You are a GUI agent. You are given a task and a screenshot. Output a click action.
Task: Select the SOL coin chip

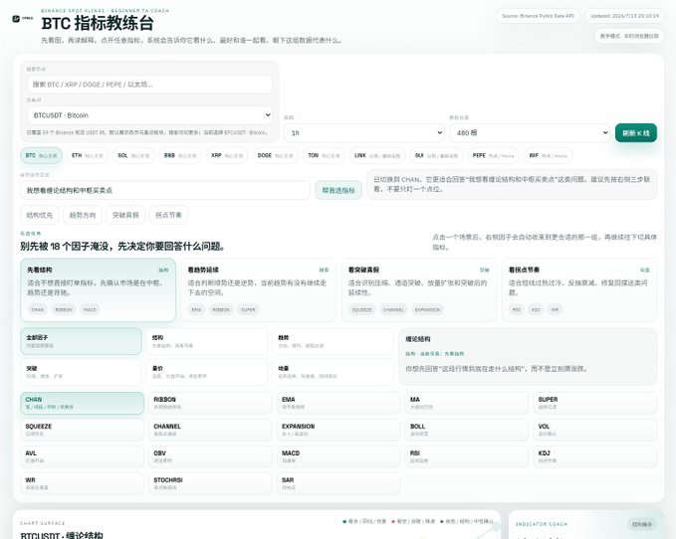click(133, 155)
